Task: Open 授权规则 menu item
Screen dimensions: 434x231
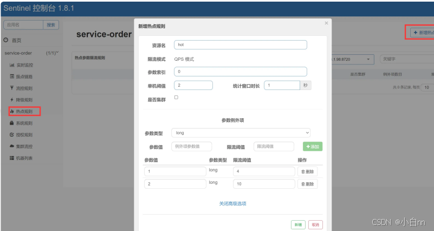Action: coord(24,135)
